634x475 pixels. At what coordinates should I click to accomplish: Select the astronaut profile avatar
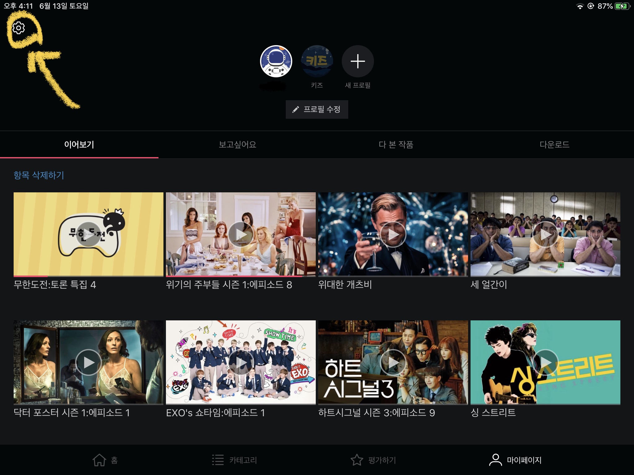(276, 61)
